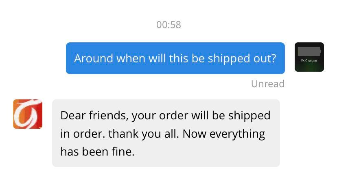Click "shipped out?" in the blue message
The image size is (337, 191).
[x=242, y=58]
